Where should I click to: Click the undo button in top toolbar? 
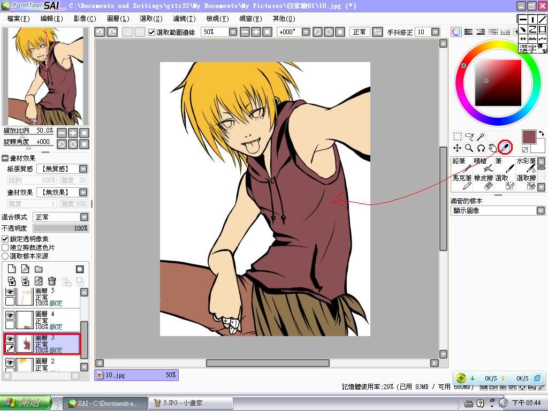100,32
